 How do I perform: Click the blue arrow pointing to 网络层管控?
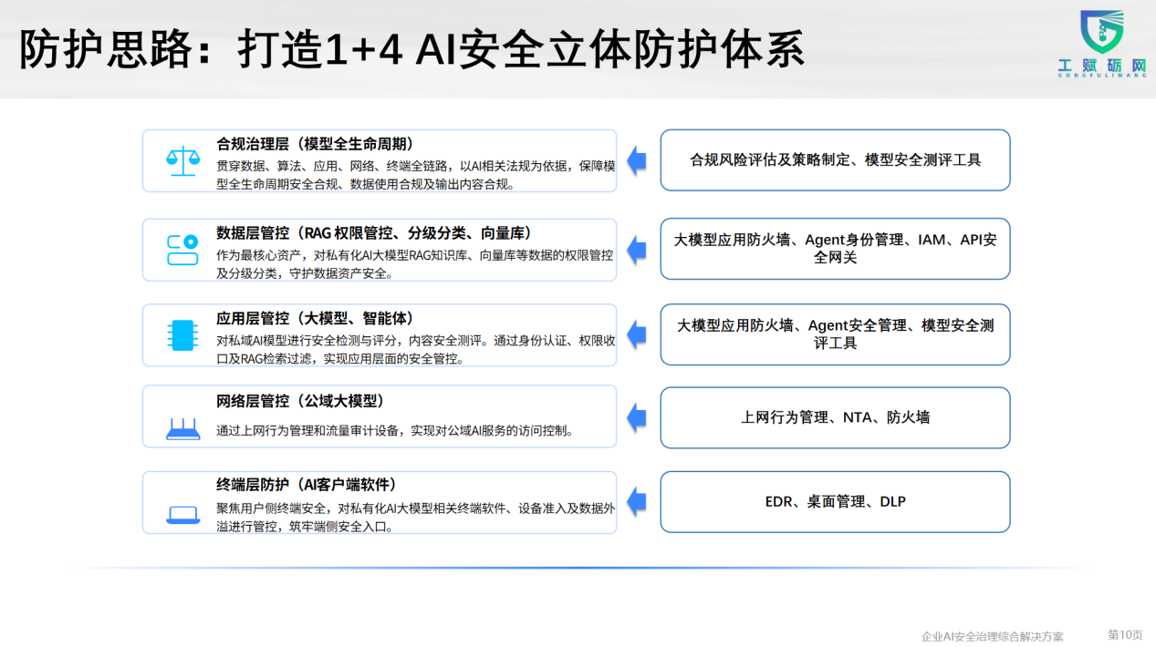637,417
